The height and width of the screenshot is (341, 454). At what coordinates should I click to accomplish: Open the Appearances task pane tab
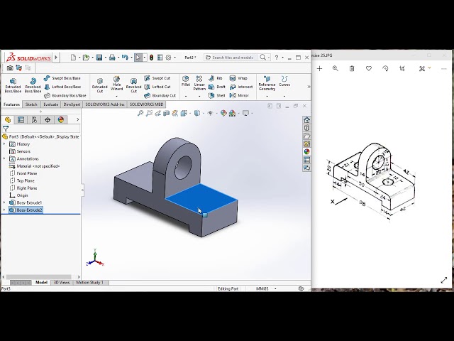[x=307, y=151]
